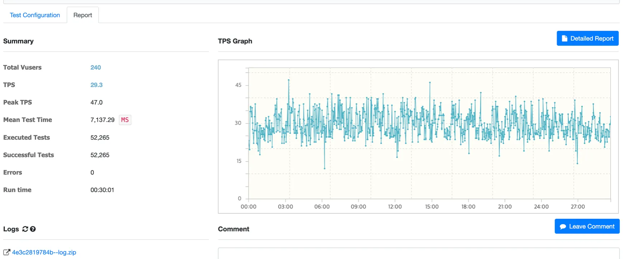Click the Total Vusers value 240
Screen dimensions: 623x259
(x=95, y=67)
